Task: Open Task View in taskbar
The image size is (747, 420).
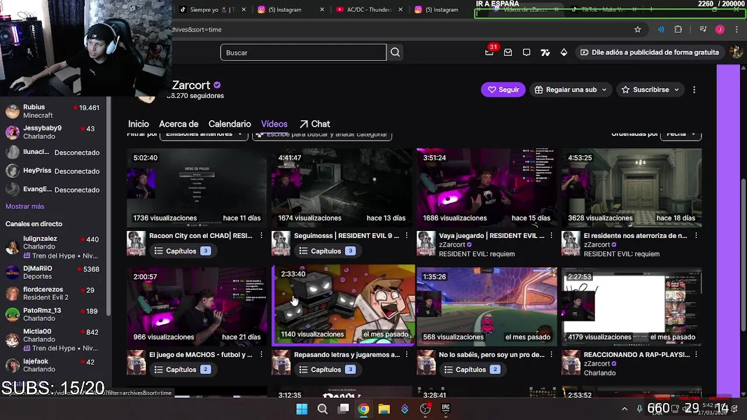Action: 344,409
